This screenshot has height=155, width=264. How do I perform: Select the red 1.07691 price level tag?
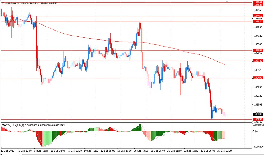tap(258, 2)
